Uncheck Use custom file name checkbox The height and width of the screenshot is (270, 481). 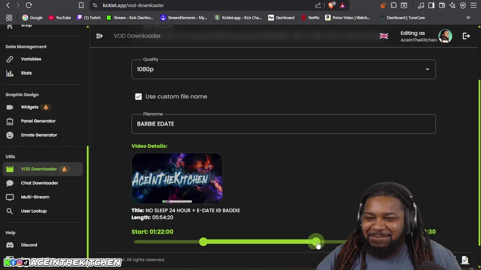138,96
